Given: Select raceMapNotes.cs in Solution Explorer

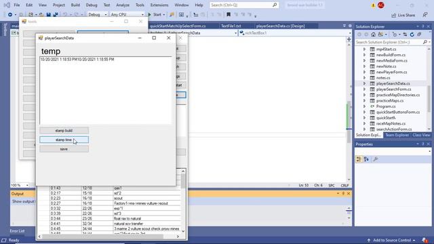Looking at the screenshot, I should pos(391,123).
